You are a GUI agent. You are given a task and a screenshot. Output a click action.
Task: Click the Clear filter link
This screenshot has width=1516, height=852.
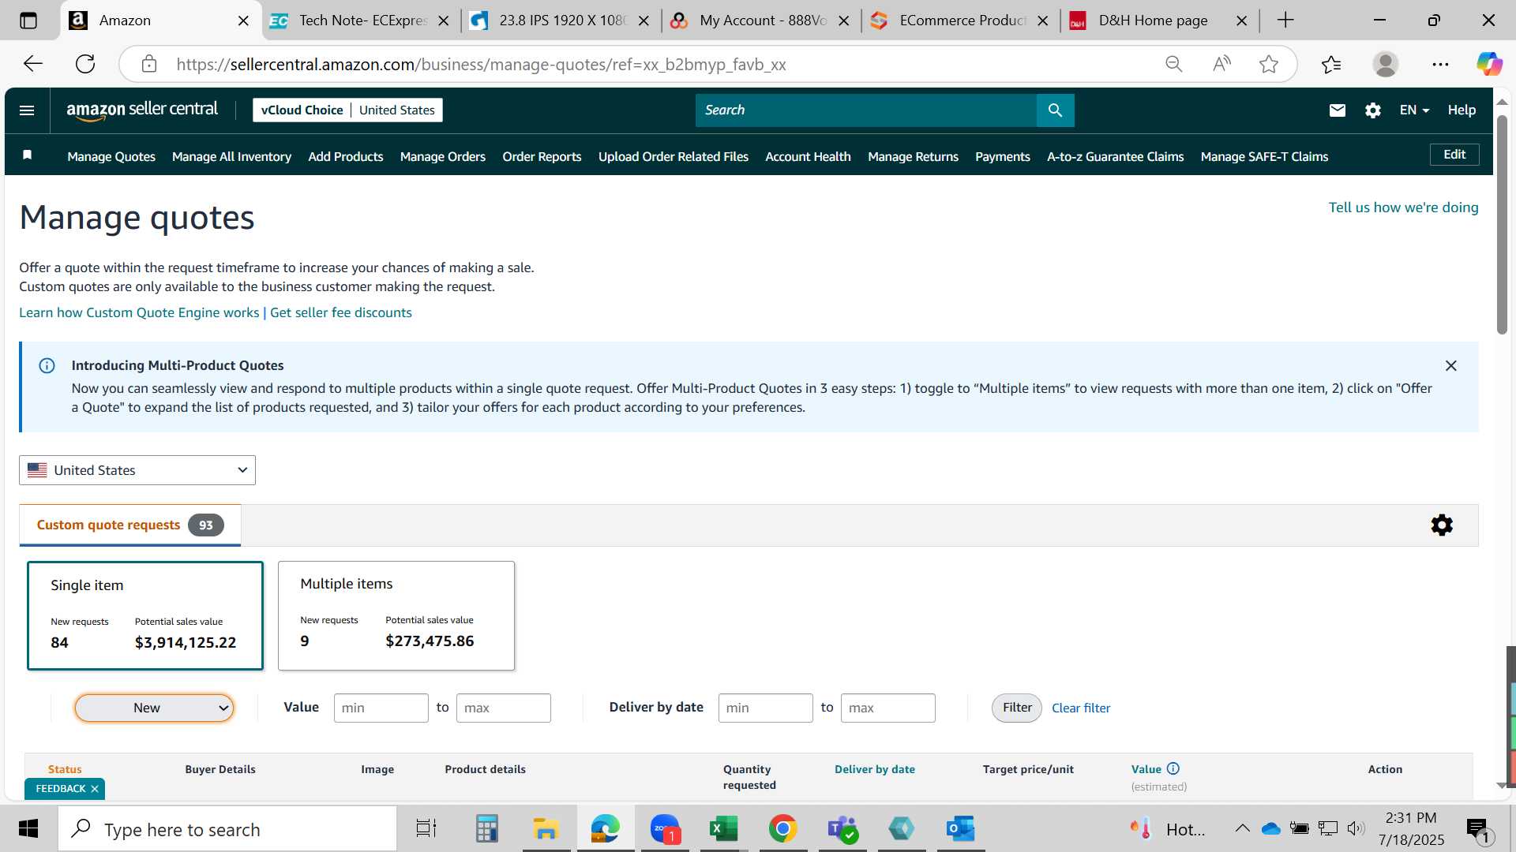point(1081,708)
